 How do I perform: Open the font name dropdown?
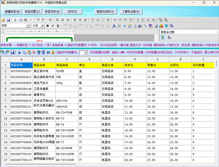click(28, 26)
